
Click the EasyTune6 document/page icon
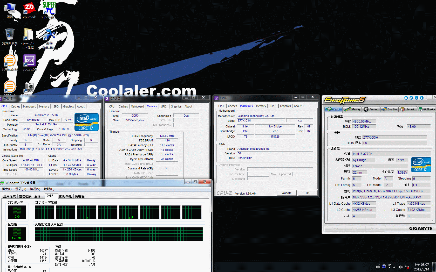pyautogui.click(x=406, y=98)
